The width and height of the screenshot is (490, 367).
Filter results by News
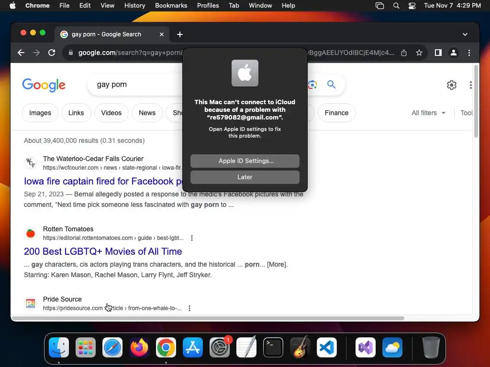pos(147,113)
